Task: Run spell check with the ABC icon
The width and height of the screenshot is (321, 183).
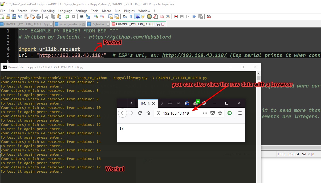Action: pyautogui.click(x=209, y=16)
